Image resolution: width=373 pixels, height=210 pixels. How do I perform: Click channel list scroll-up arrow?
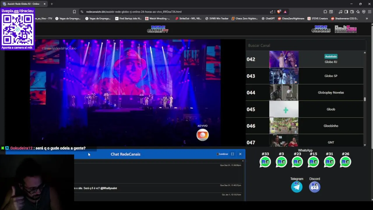click(x=365, y=52)
